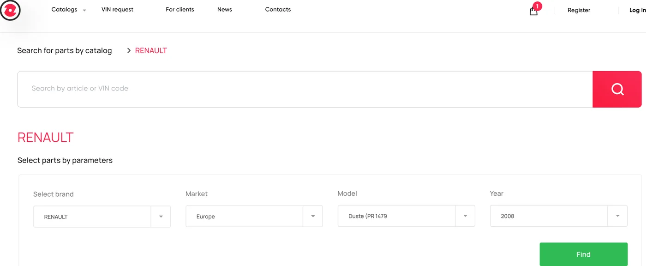This screenshot has width=646, height=266.
Task: Go to VIN request page
Action: pos(117,10)
